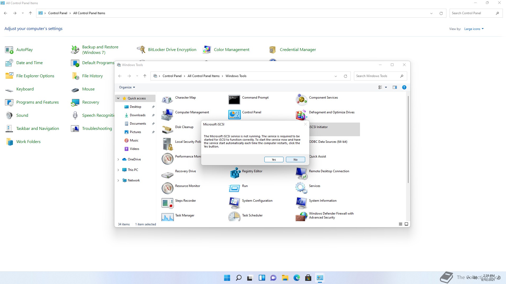Open taskbar Search icon
The width and height of the screenshot is (506, 284).
point(239,278)
